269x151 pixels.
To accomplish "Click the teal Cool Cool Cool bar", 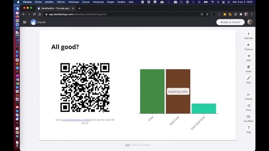I will pos(204,108).
